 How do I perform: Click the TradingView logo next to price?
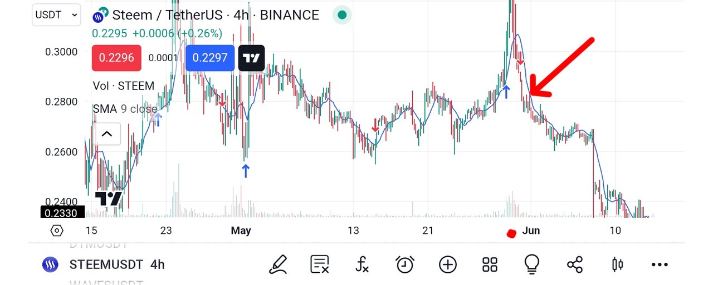251,58
